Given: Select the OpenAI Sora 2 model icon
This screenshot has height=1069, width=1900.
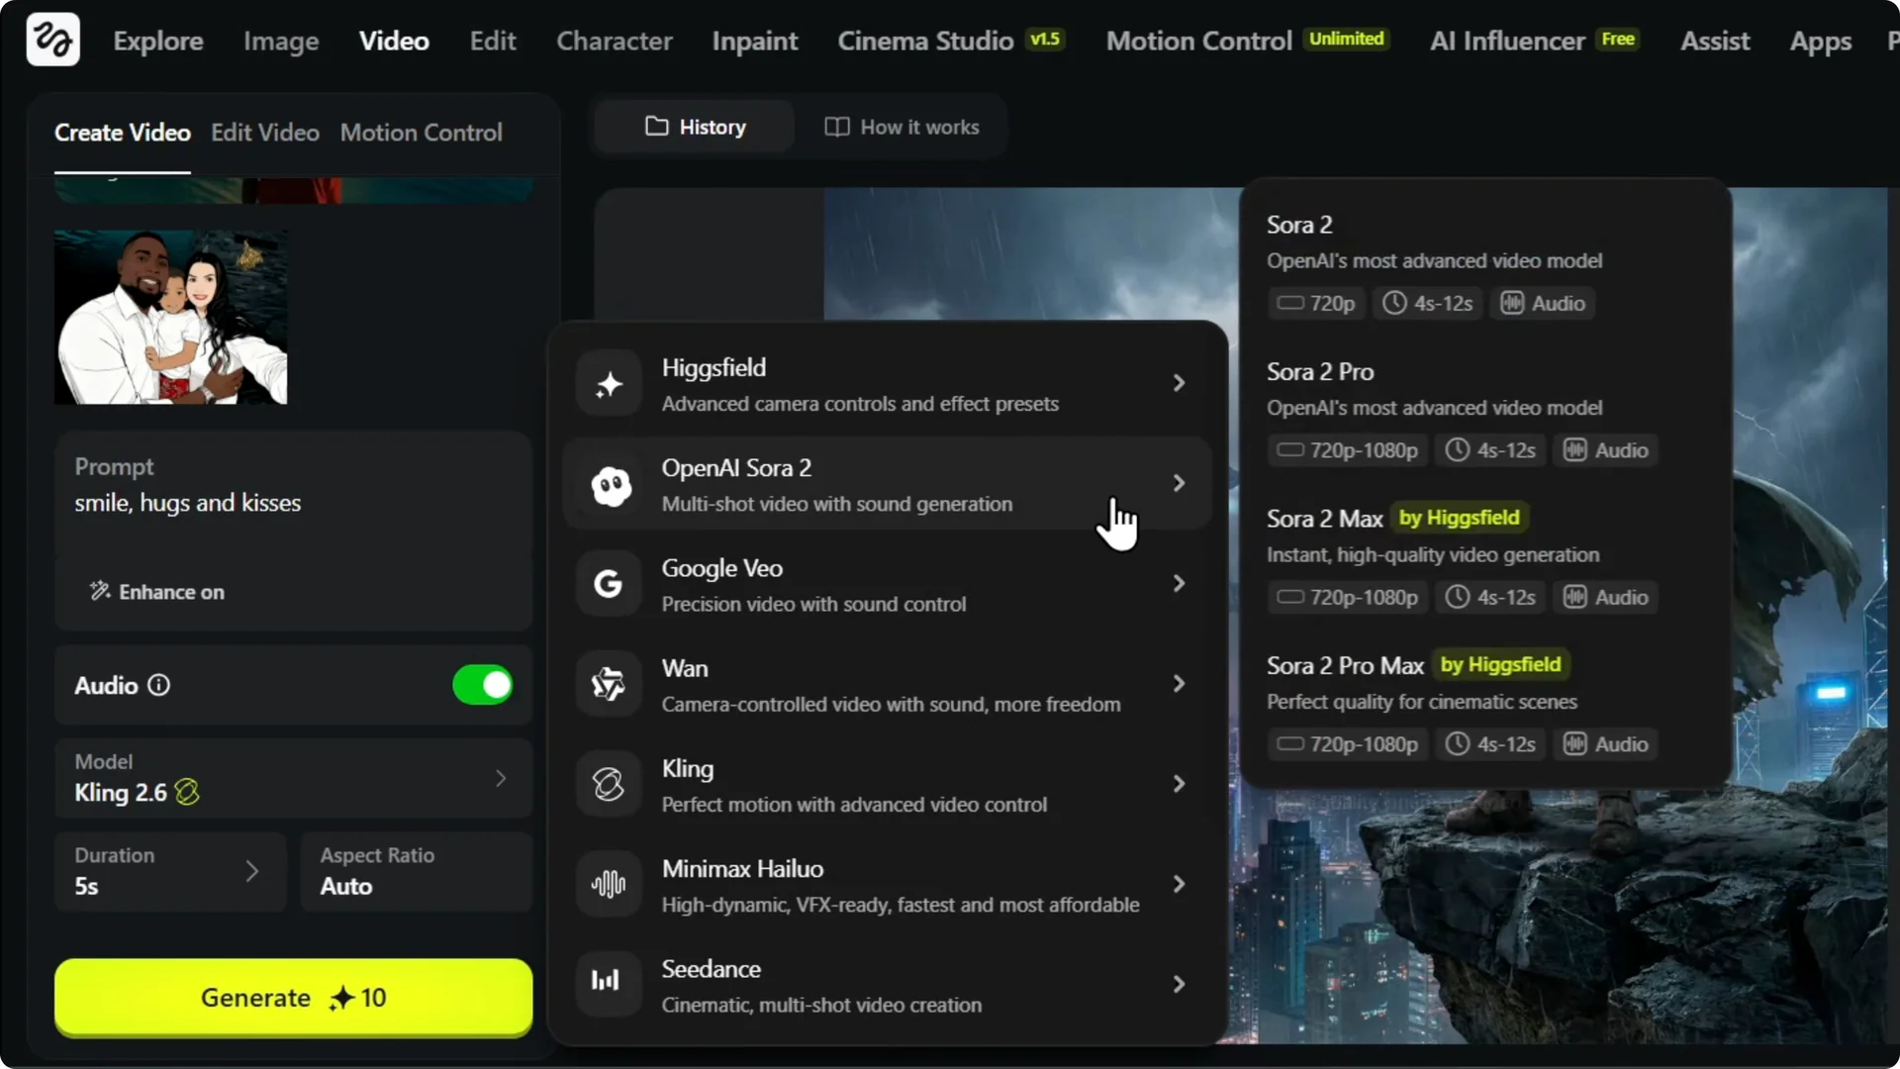Looking at the screenshot, I should [x=609, y=484].
